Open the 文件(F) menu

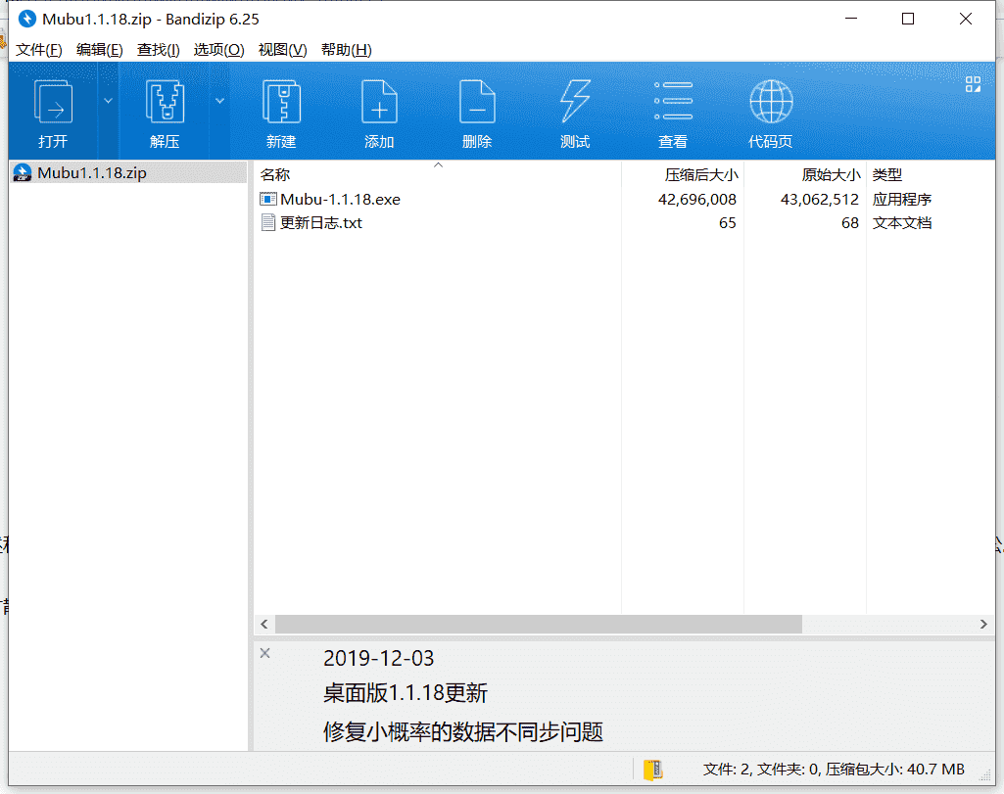(x=39, y=50)
